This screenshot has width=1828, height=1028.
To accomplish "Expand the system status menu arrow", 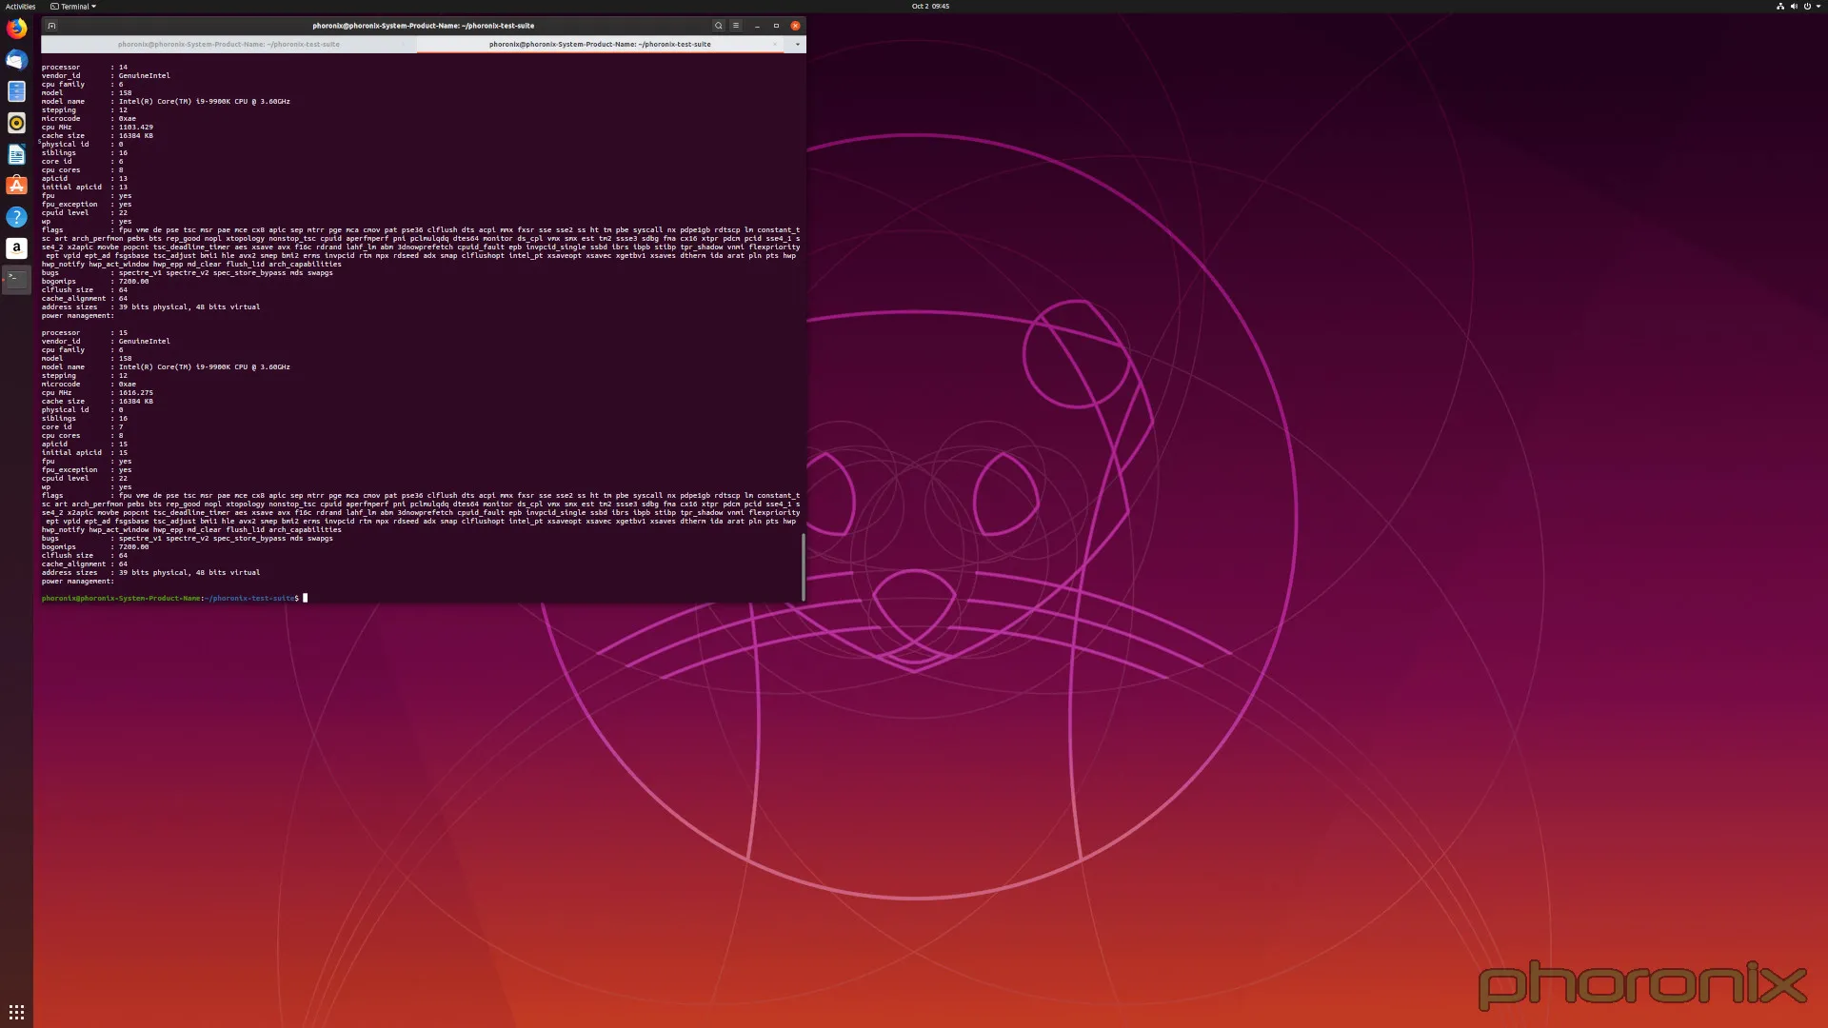I will (1818, 7).
